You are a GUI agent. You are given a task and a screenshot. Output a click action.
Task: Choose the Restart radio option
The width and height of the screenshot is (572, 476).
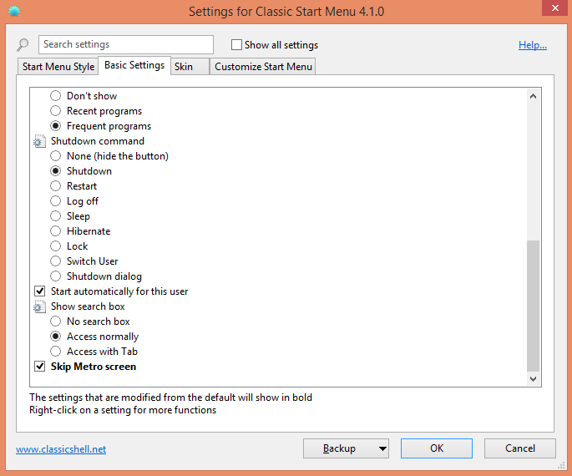[55, 186]
